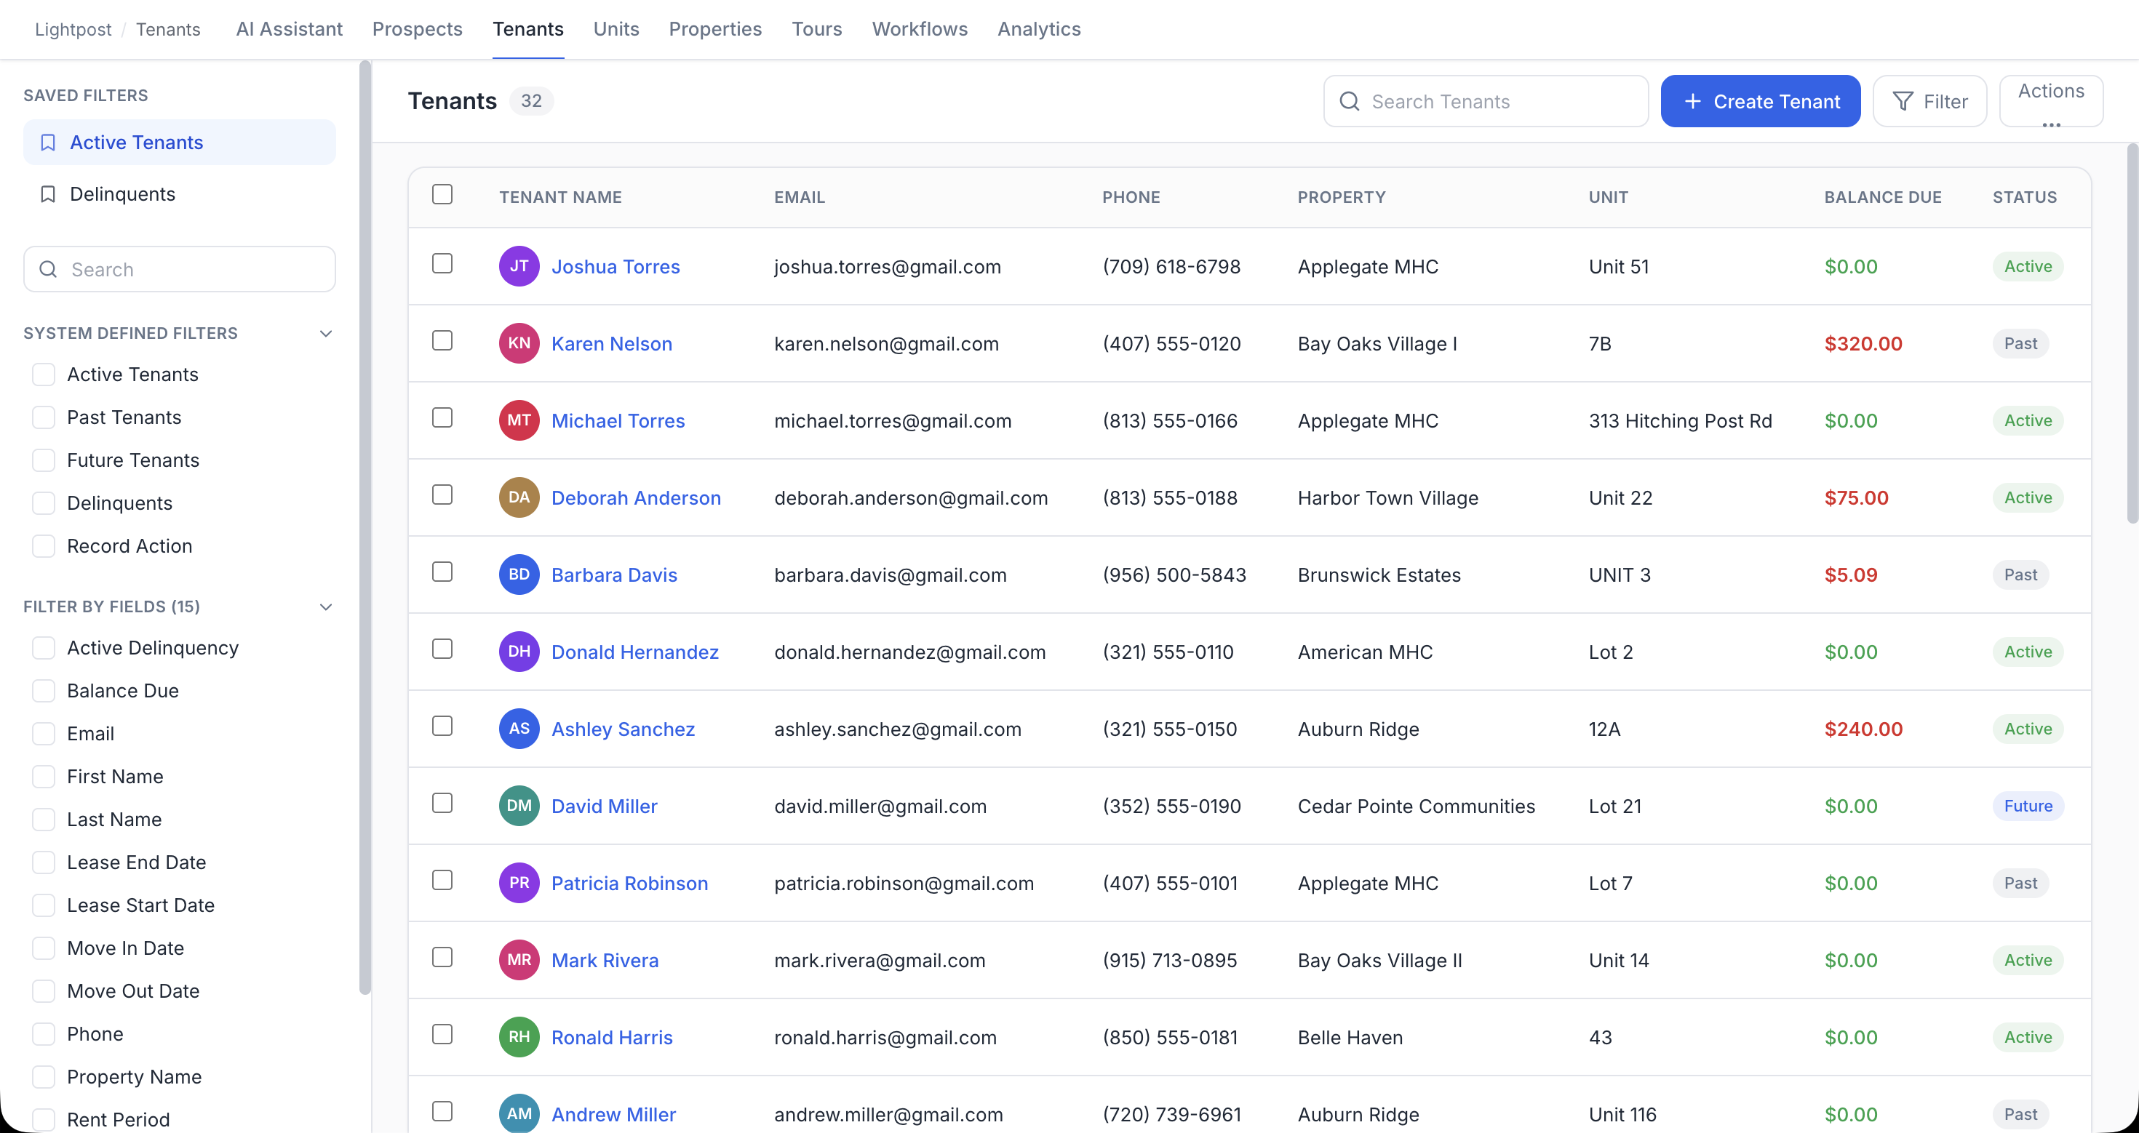The image size is (2139, 1133).
Task: Select the checkbox for Joshua Torres row
Action: (442, 264)
